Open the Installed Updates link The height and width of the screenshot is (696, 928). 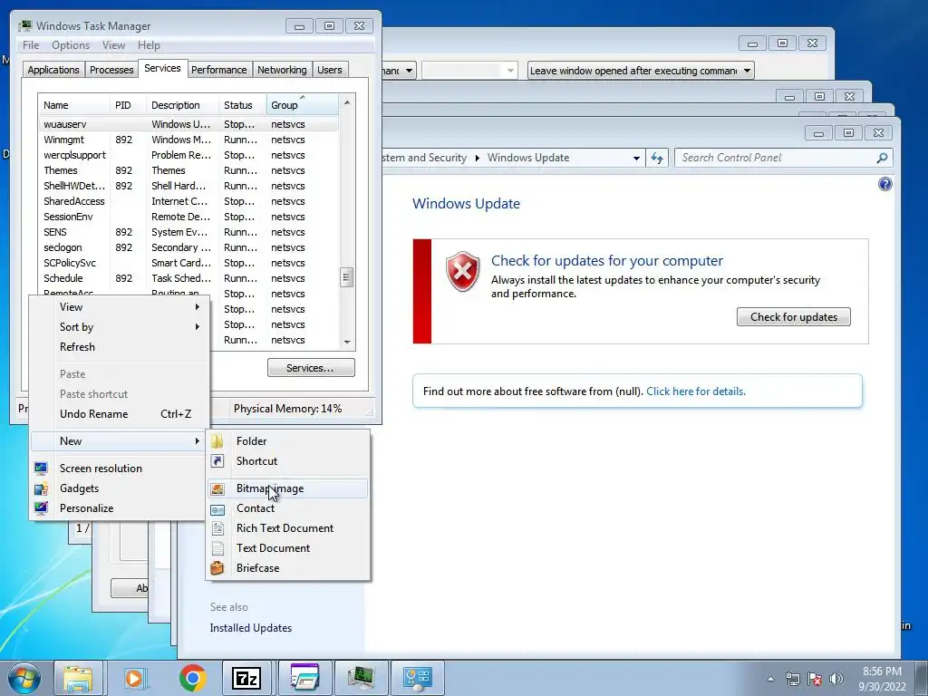click(250, 628)
